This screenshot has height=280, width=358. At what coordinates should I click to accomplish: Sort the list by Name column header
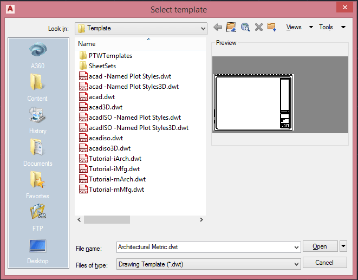click(140, 44)
